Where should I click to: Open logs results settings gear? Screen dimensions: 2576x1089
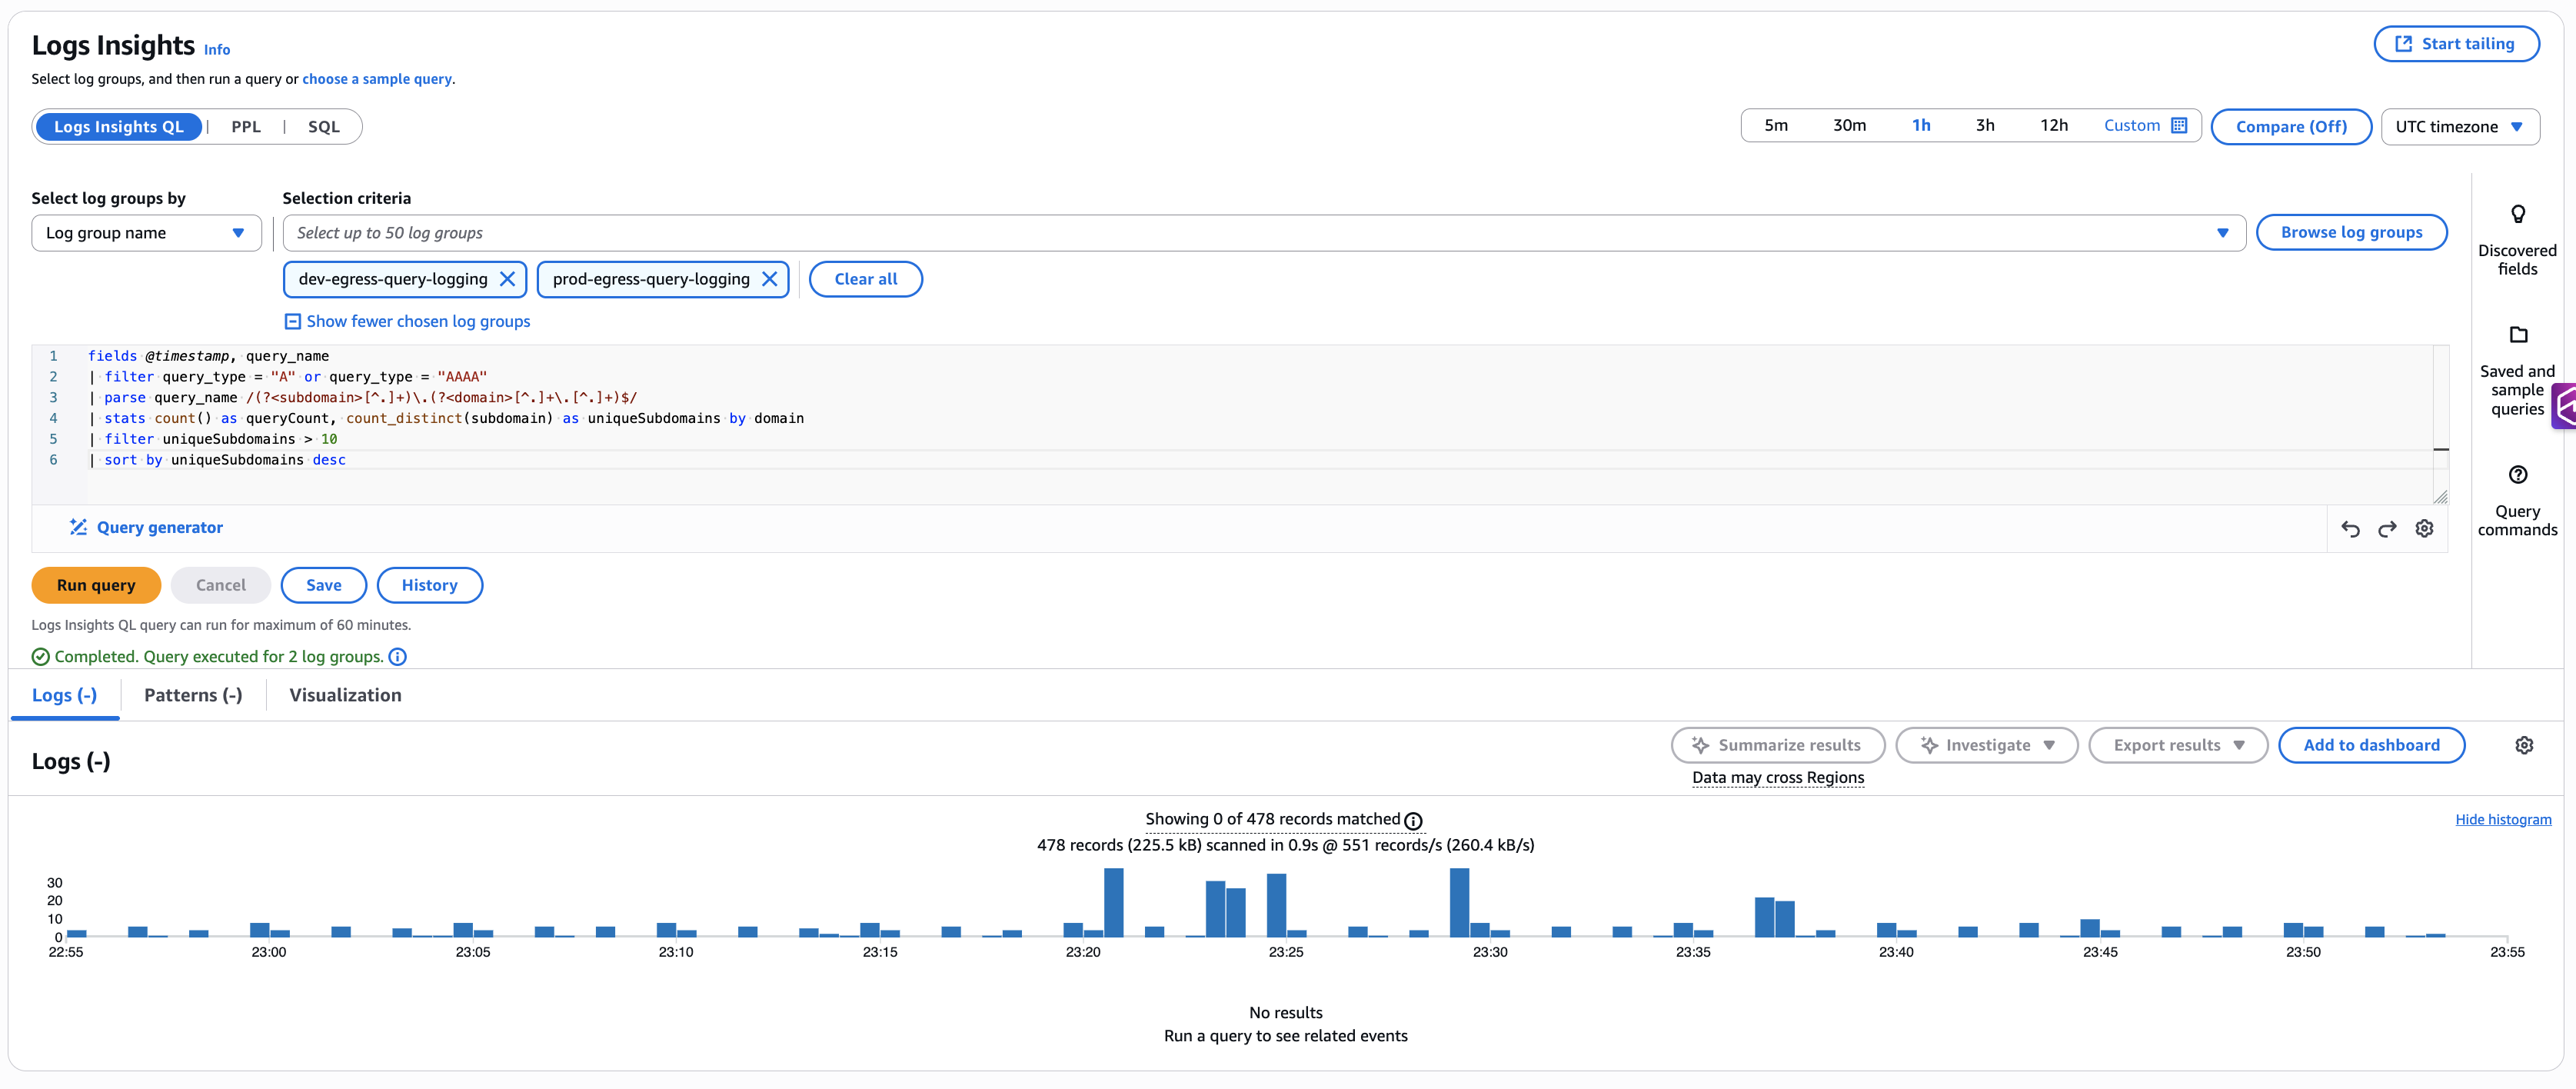click(x=2524, y=746)
